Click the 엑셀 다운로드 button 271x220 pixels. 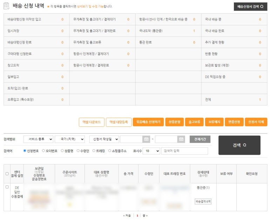(x=92, y=122)
